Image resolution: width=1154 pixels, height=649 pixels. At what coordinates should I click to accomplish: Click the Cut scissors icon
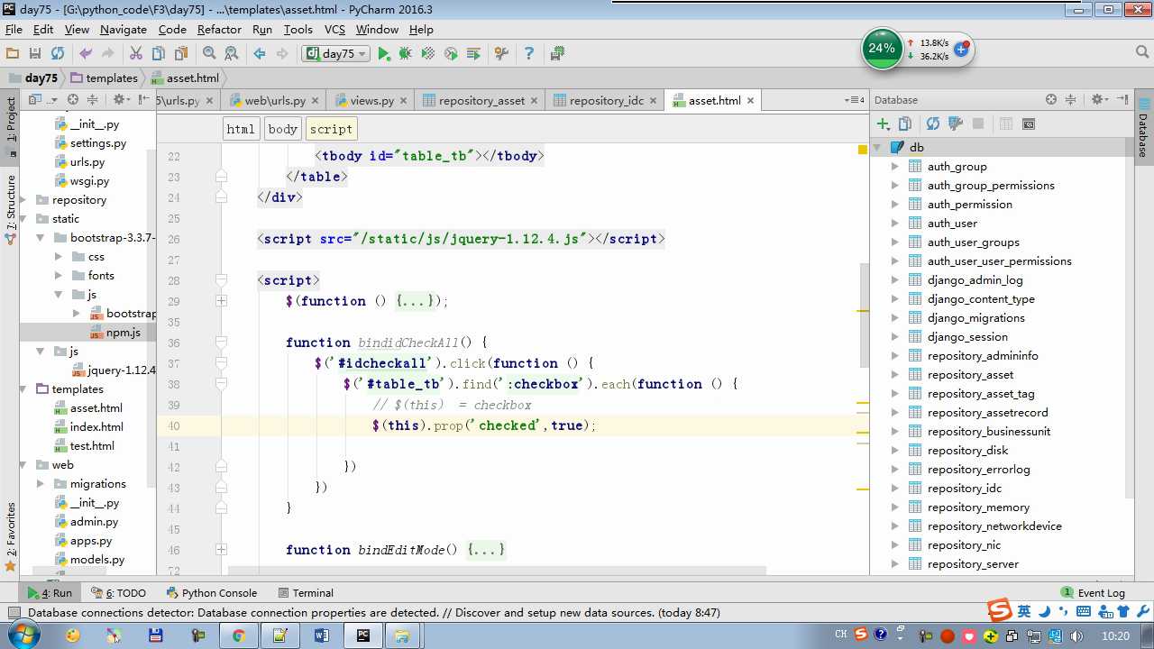click(136, 54)
